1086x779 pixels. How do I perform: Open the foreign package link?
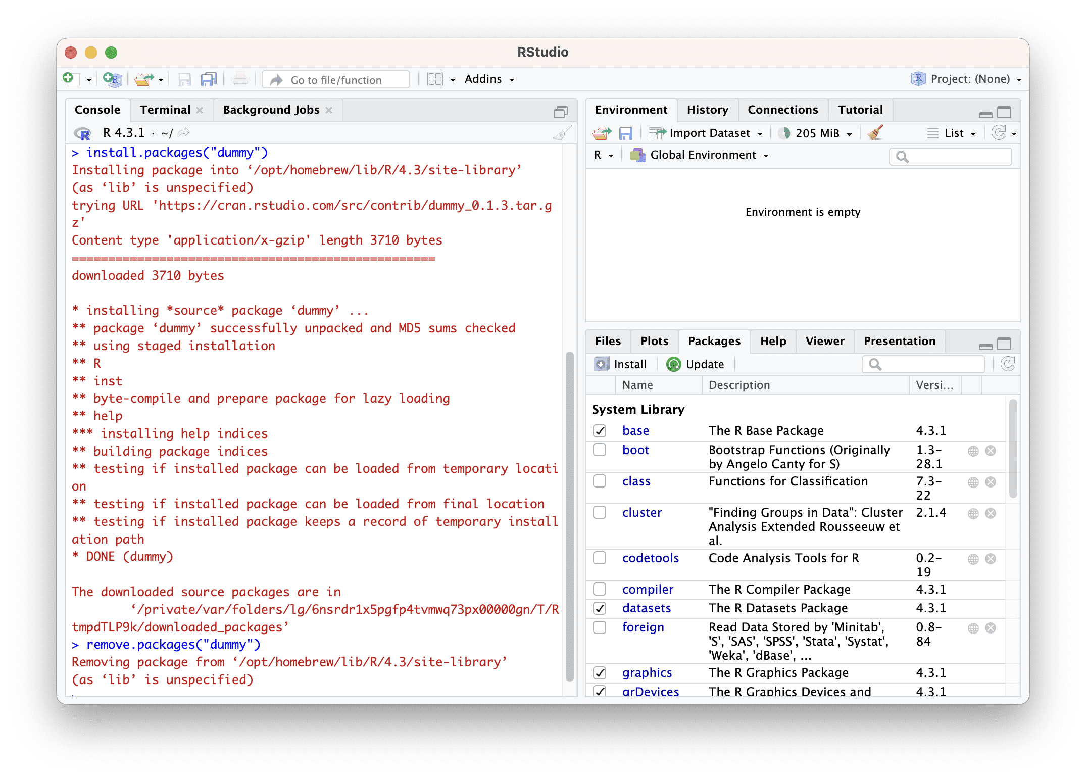[x=643, y=627]
